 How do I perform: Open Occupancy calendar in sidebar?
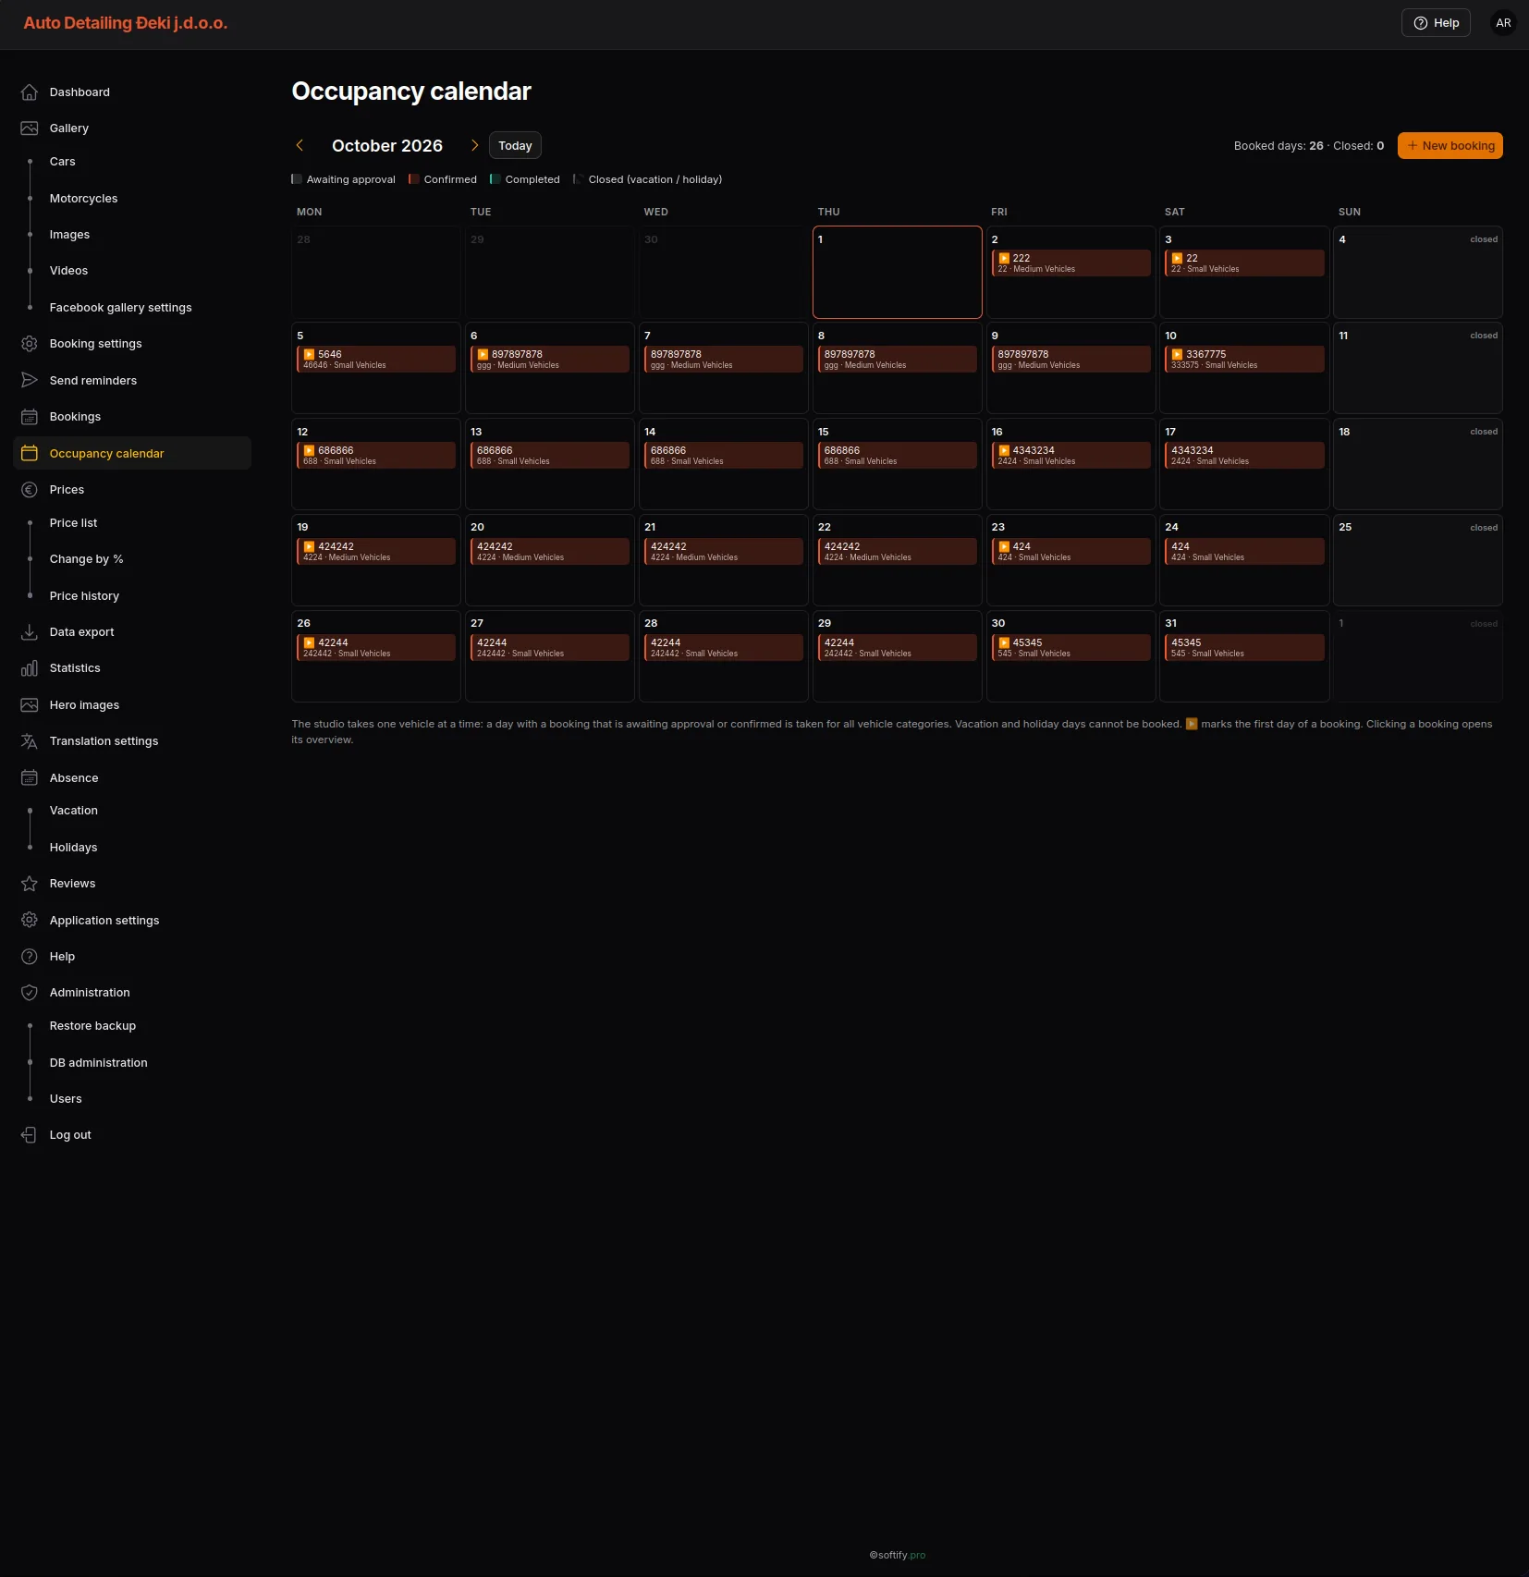[133, 453]
